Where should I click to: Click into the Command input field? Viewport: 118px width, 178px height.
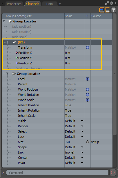(x=57, y=173)
